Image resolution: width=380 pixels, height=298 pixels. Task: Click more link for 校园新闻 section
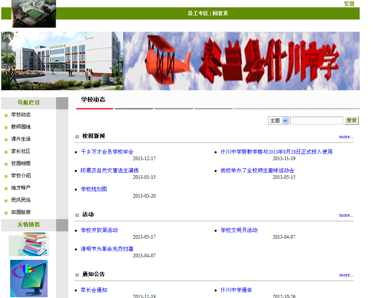coord(346,137)
